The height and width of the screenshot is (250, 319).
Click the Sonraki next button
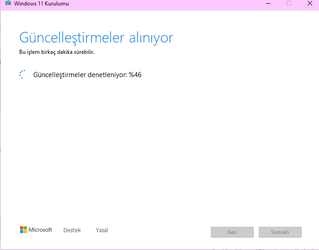click(280, 232)
